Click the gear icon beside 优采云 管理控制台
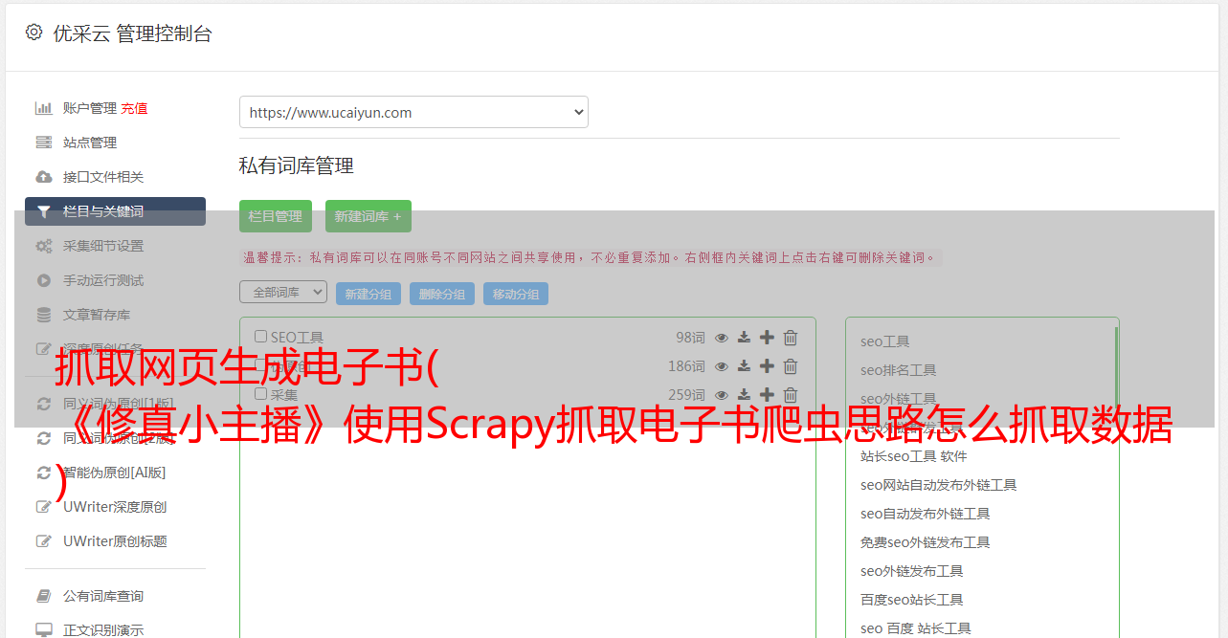 pos(34,33)
